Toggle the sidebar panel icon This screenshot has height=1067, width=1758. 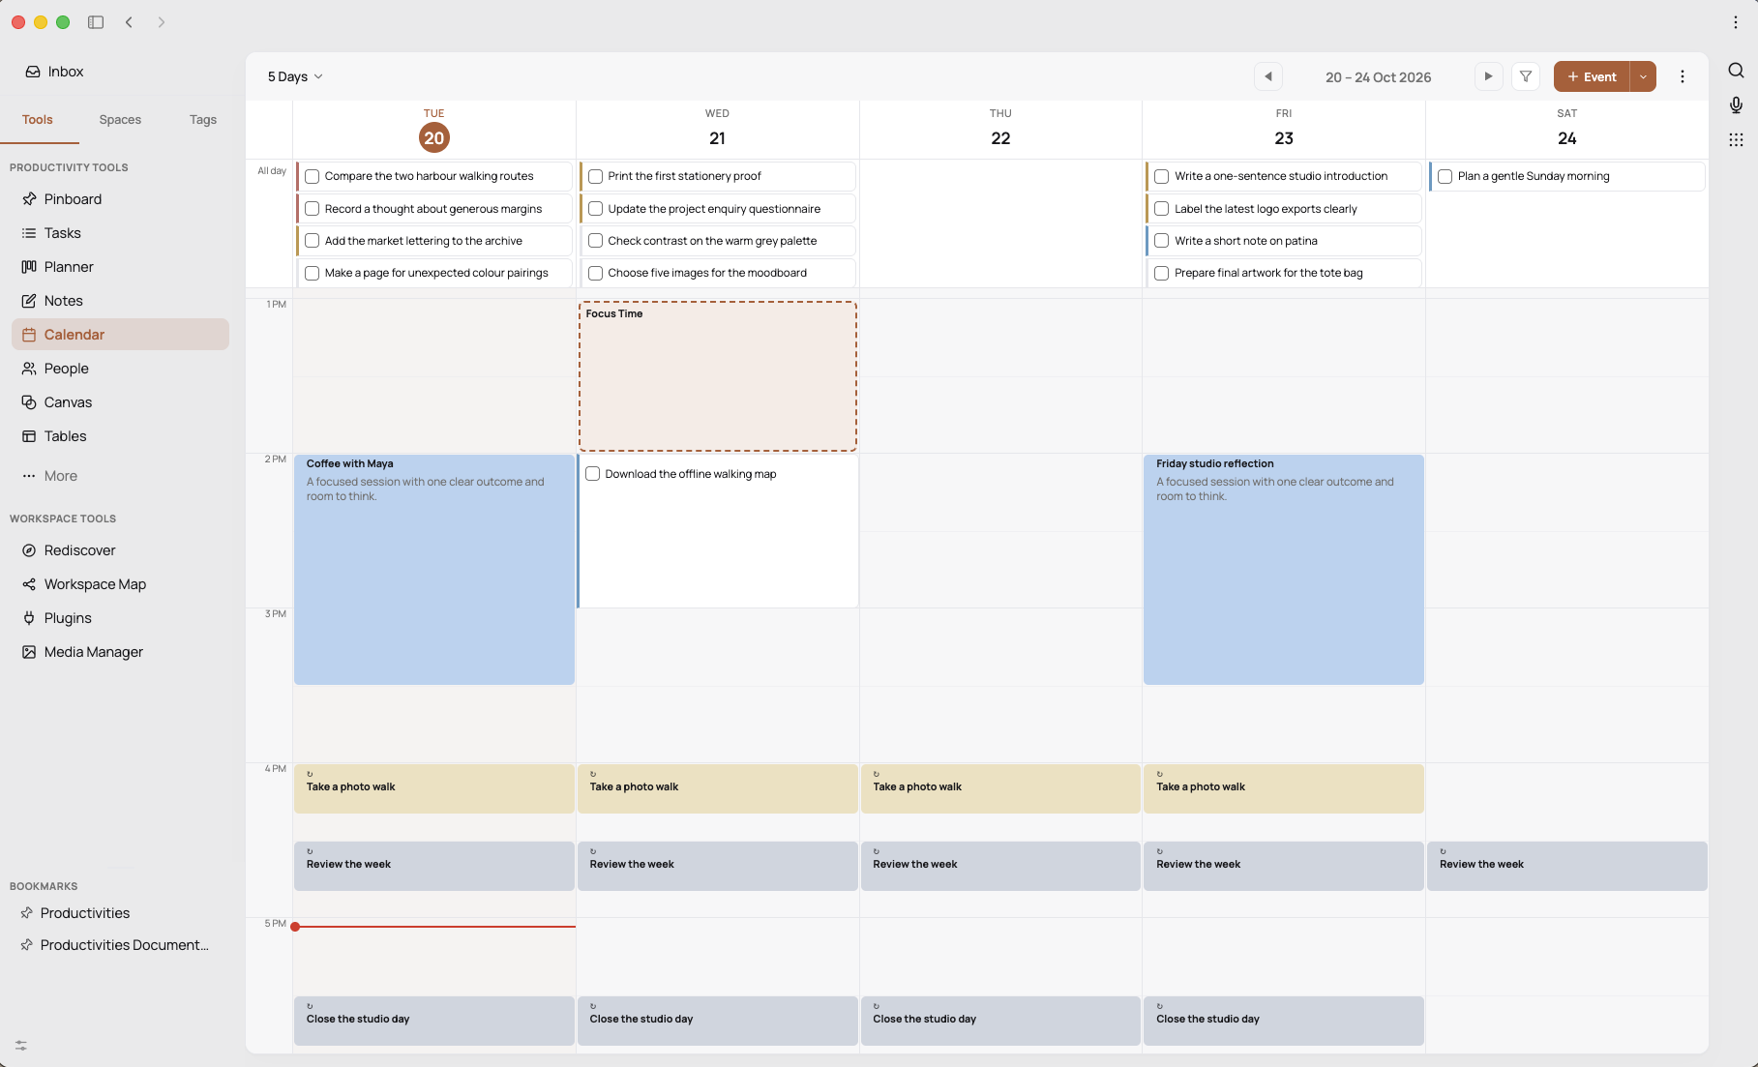point(96,22)
